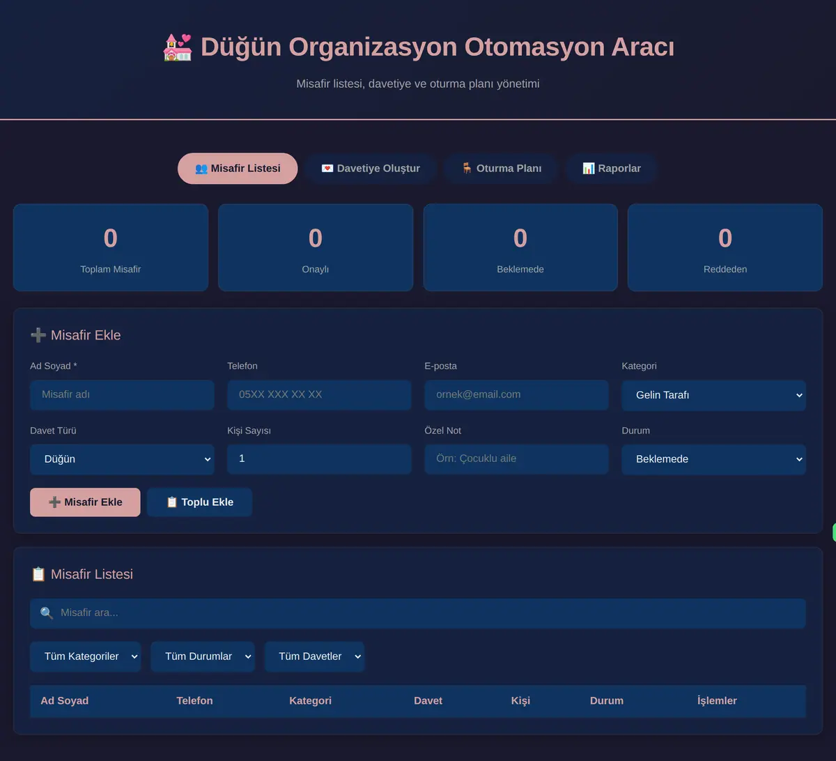
Task: Click the pink Misafir Ekle button
Action: pos(85,502)
